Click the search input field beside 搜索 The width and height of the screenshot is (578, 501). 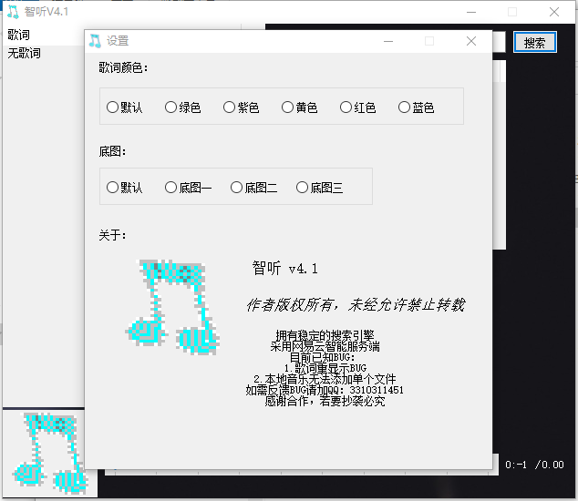pos(499,43)
